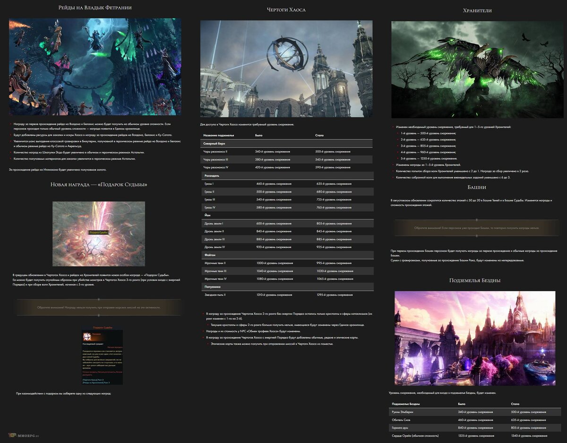Click 5-й уровень — 1250-й уровень снаряжения bullet

pyautogui.click(x=429, y=158)
